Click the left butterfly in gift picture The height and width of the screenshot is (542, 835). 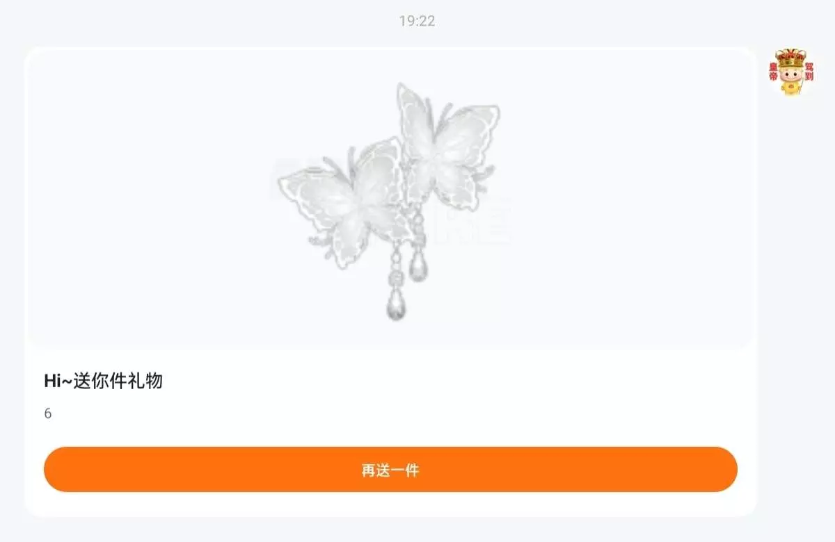(x=341, y=202)
